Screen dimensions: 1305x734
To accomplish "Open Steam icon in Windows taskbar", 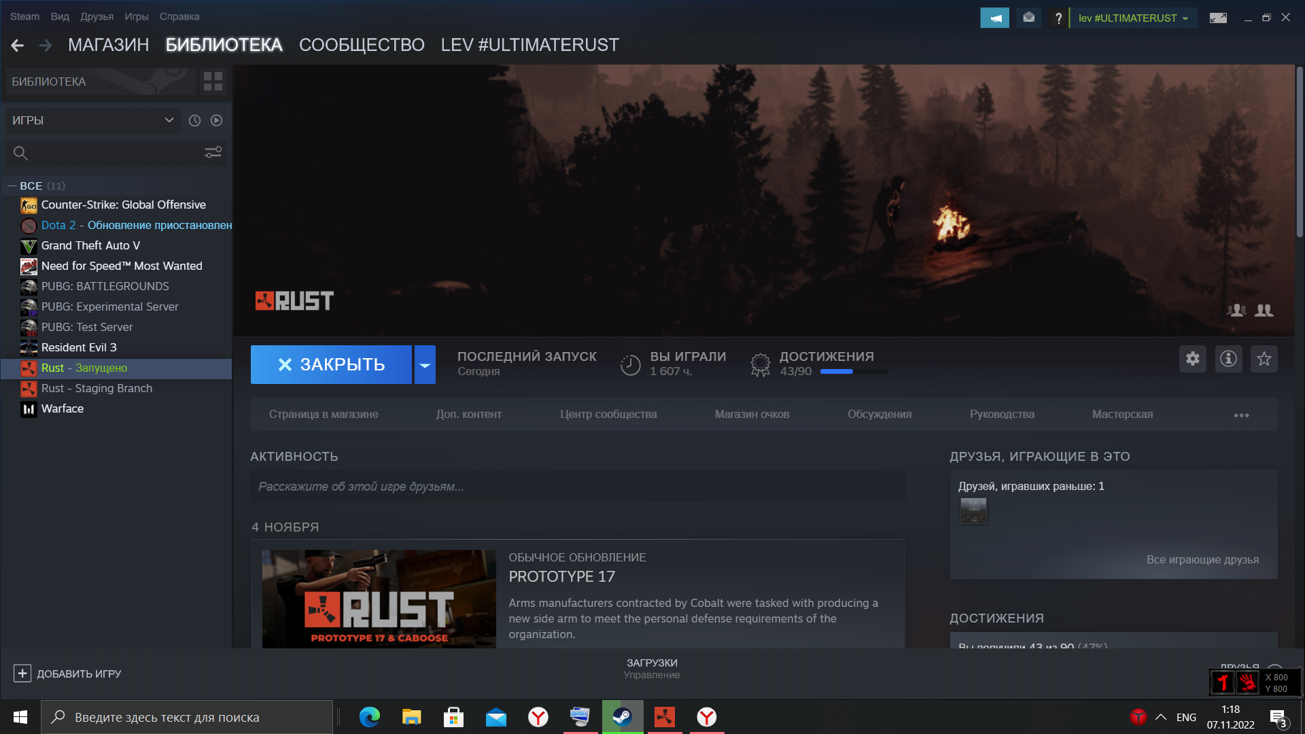I will click(x=622, y=717).
